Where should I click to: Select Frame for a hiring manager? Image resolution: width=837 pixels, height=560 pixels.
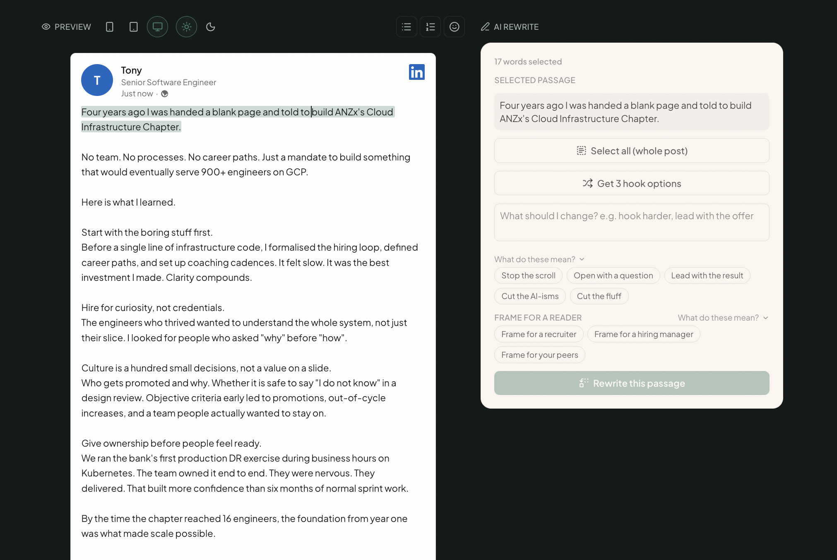(644, 334)
